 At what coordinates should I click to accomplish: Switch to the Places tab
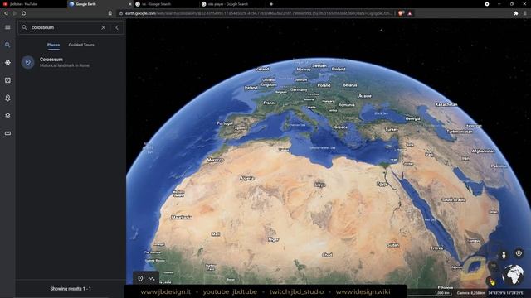pos(53,45)
